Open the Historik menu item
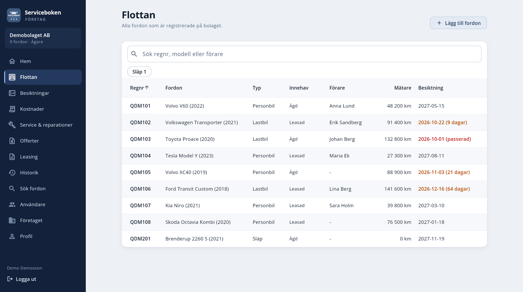 [43, 173]
